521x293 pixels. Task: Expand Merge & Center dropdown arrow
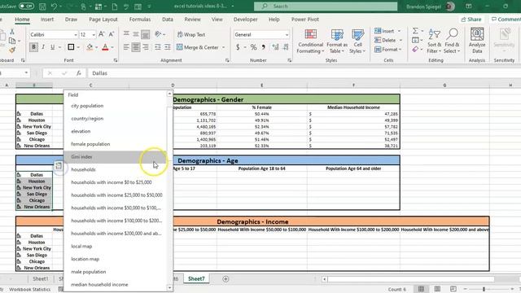(x=223, y=47)
